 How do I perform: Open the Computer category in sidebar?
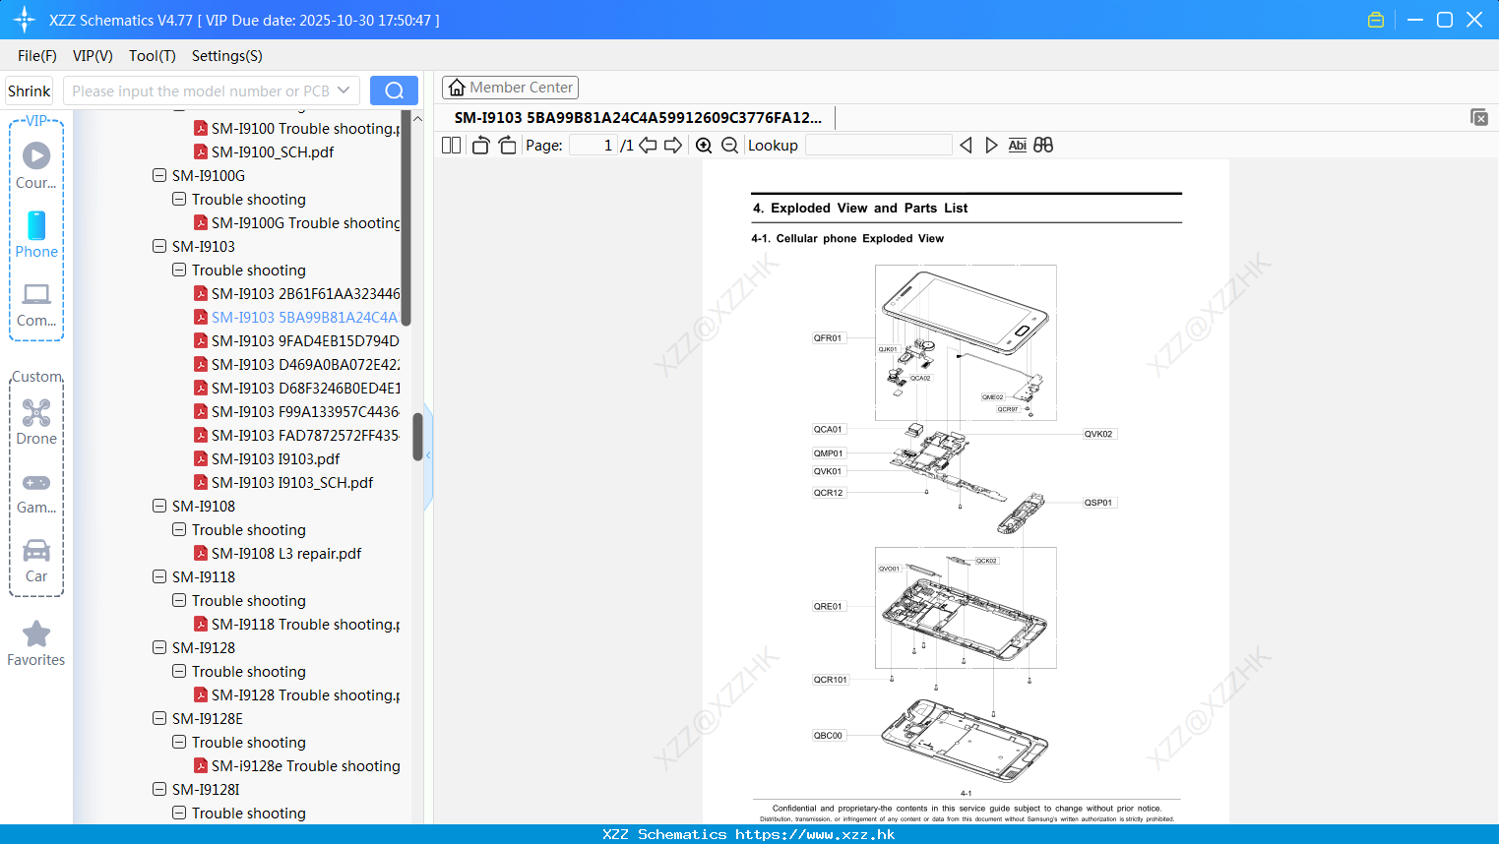pos(36,304)
